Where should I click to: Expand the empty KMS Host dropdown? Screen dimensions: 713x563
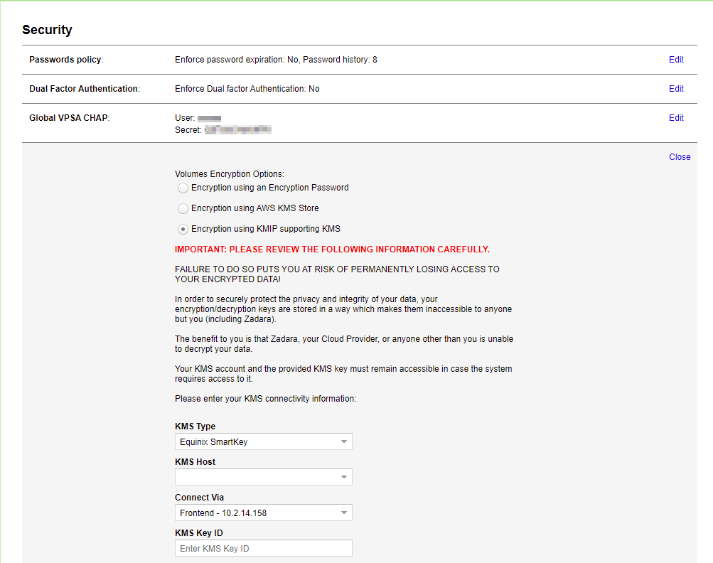coord(263,477)
